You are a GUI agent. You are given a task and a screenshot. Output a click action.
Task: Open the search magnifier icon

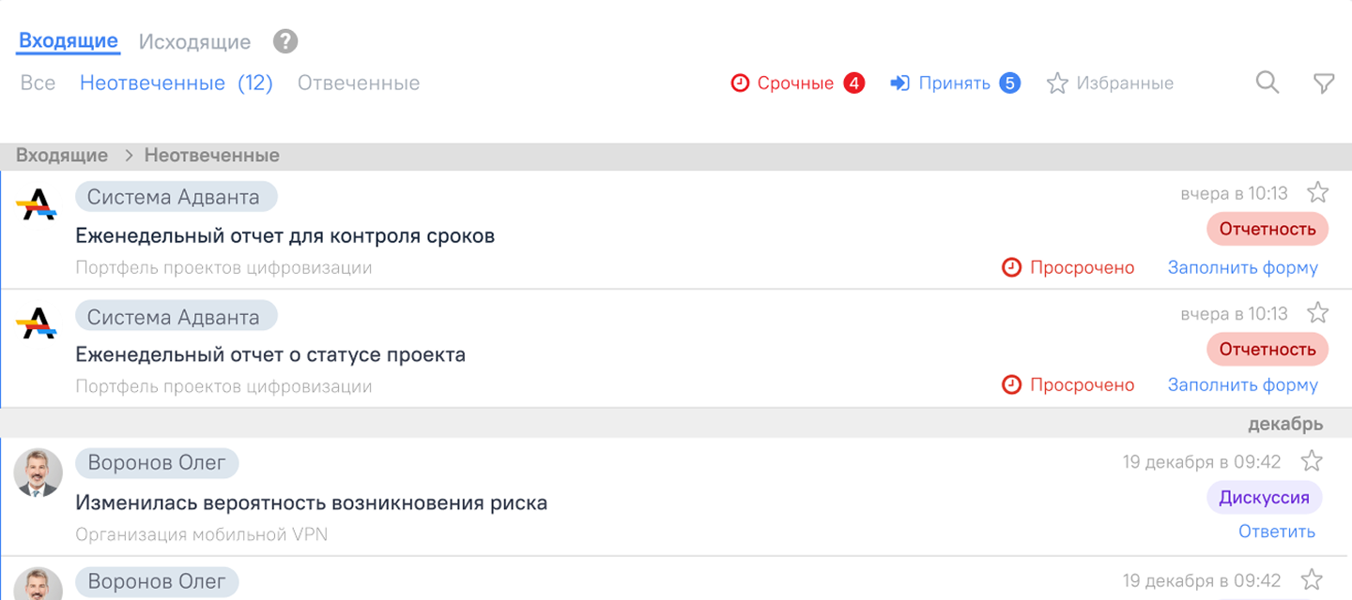coord(1267,83)
